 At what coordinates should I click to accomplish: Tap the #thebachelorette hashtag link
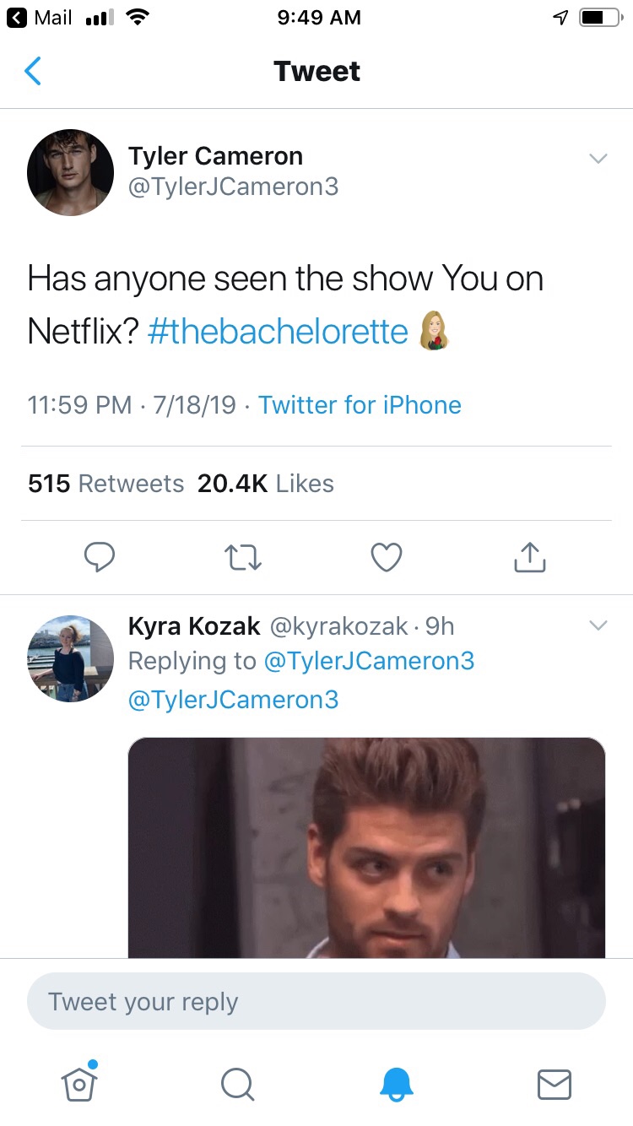tap(278, 331)
